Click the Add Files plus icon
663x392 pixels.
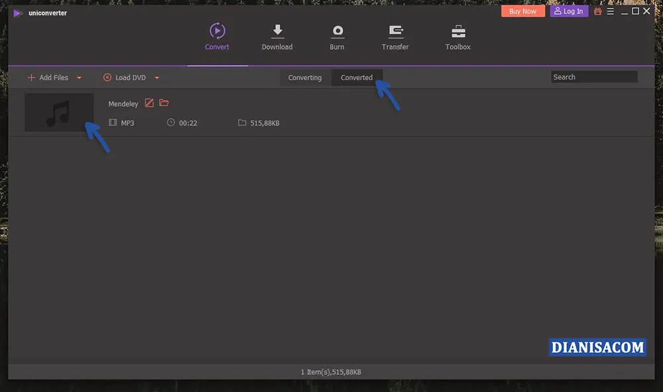(x=30, y=78)
